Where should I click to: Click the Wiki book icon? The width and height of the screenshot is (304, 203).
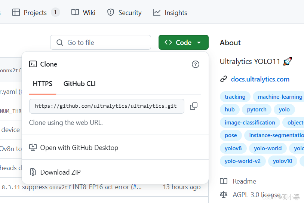pyautogui.click(x=75, y=12)
